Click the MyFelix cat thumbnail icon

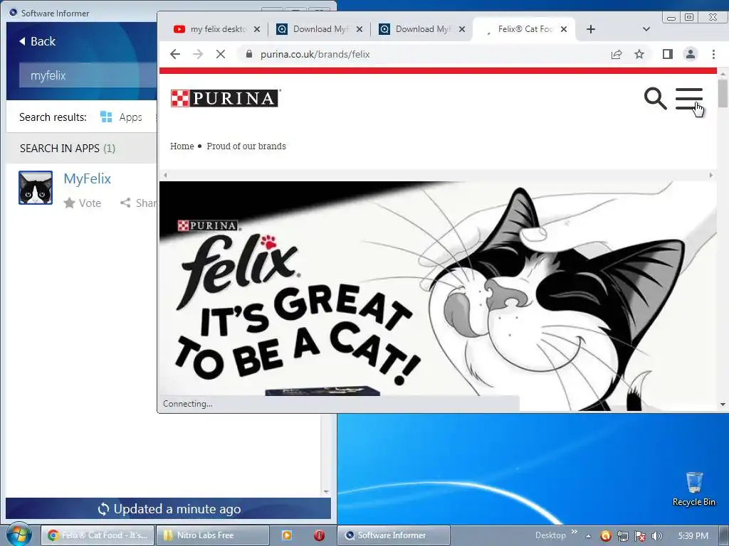coord(36,188)
